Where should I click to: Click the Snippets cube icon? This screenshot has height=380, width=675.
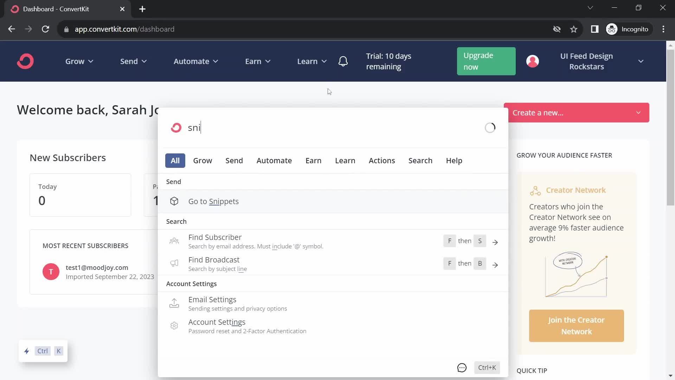tap(174, 201)
